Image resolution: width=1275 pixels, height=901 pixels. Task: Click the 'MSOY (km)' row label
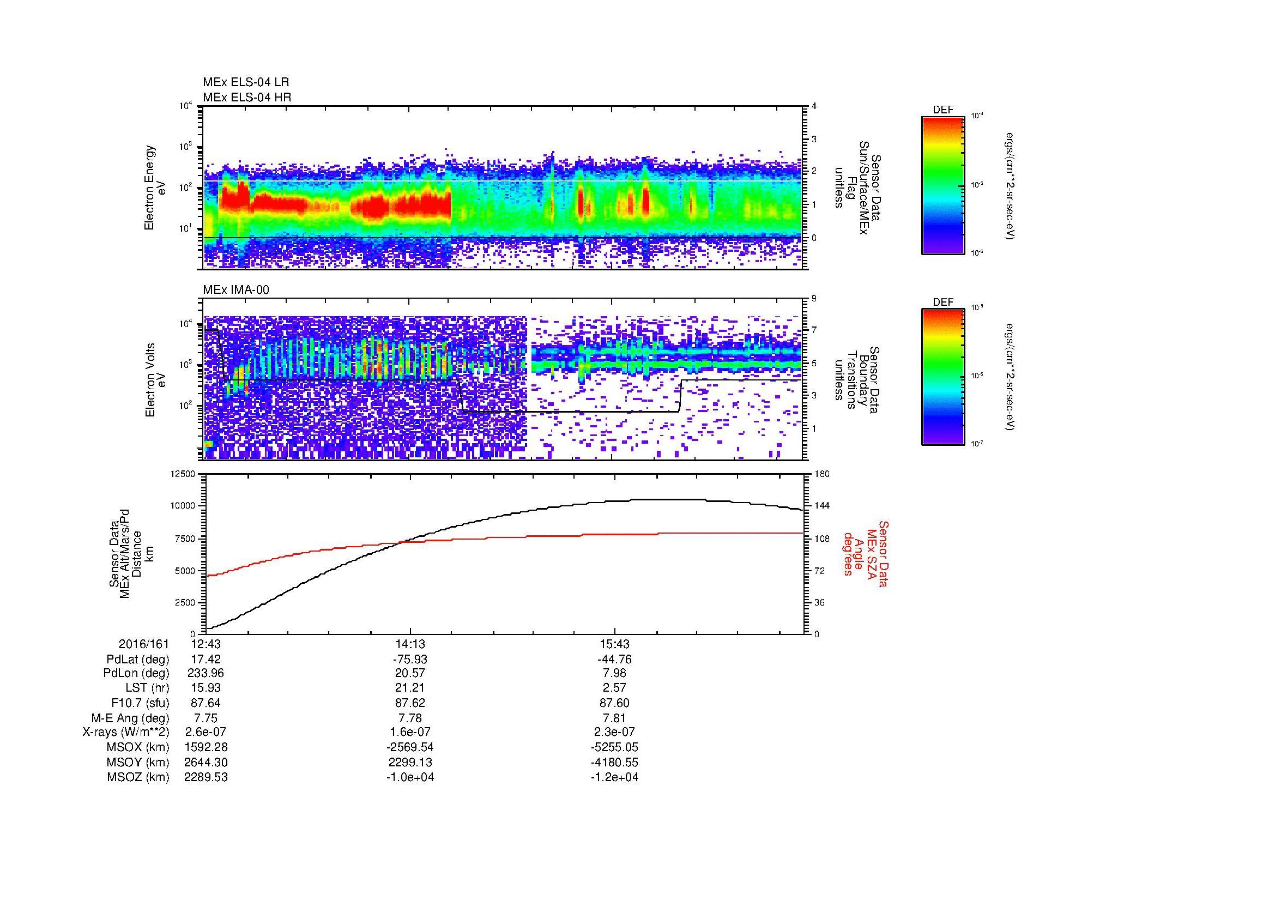point(138,762)
